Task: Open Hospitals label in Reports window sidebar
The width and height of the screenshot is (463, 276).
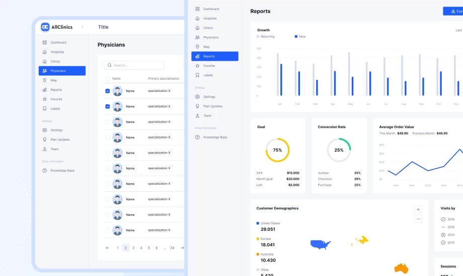Action: click(210, 18)
